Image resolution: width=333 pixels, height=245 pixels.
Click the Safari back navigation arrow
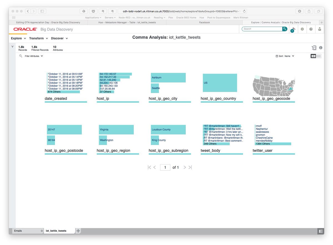[x=28, y=11]
